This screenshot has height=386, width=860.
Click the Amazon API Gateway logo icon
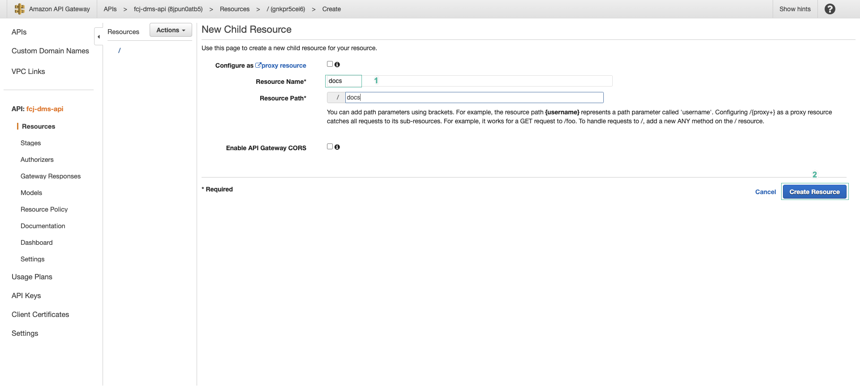pyautogui.click(x=19, y=9)
